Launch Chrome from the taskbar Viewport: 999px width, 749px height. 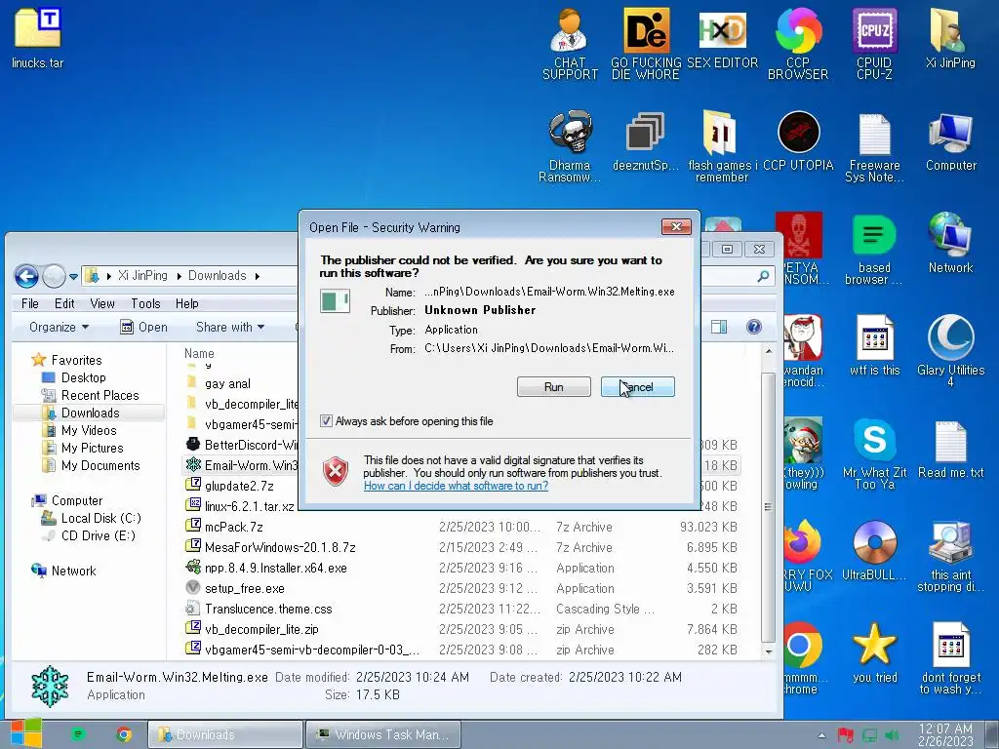pyautogui.click(x=124, y=735)
